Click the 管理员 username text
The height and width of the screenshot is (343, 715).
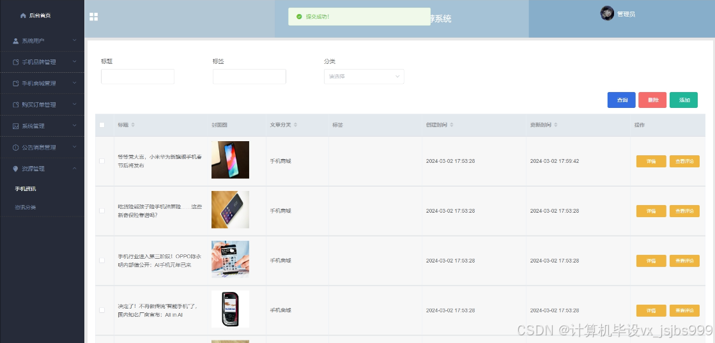(626, 14)
